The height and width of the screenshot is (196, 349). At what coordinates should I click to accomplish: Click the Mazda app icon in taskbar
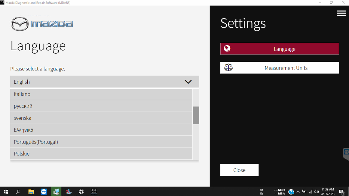point(94,191)
